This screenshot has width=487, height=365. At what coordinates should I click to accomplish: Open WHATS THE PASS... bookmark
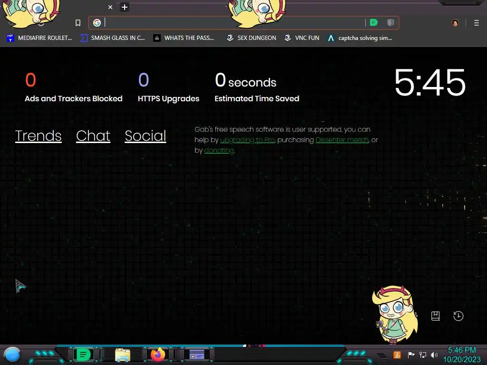click(x=184, y=38)
